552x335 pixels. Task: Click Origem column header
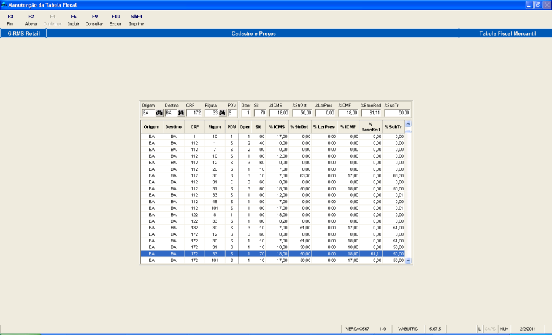[151, 127]
